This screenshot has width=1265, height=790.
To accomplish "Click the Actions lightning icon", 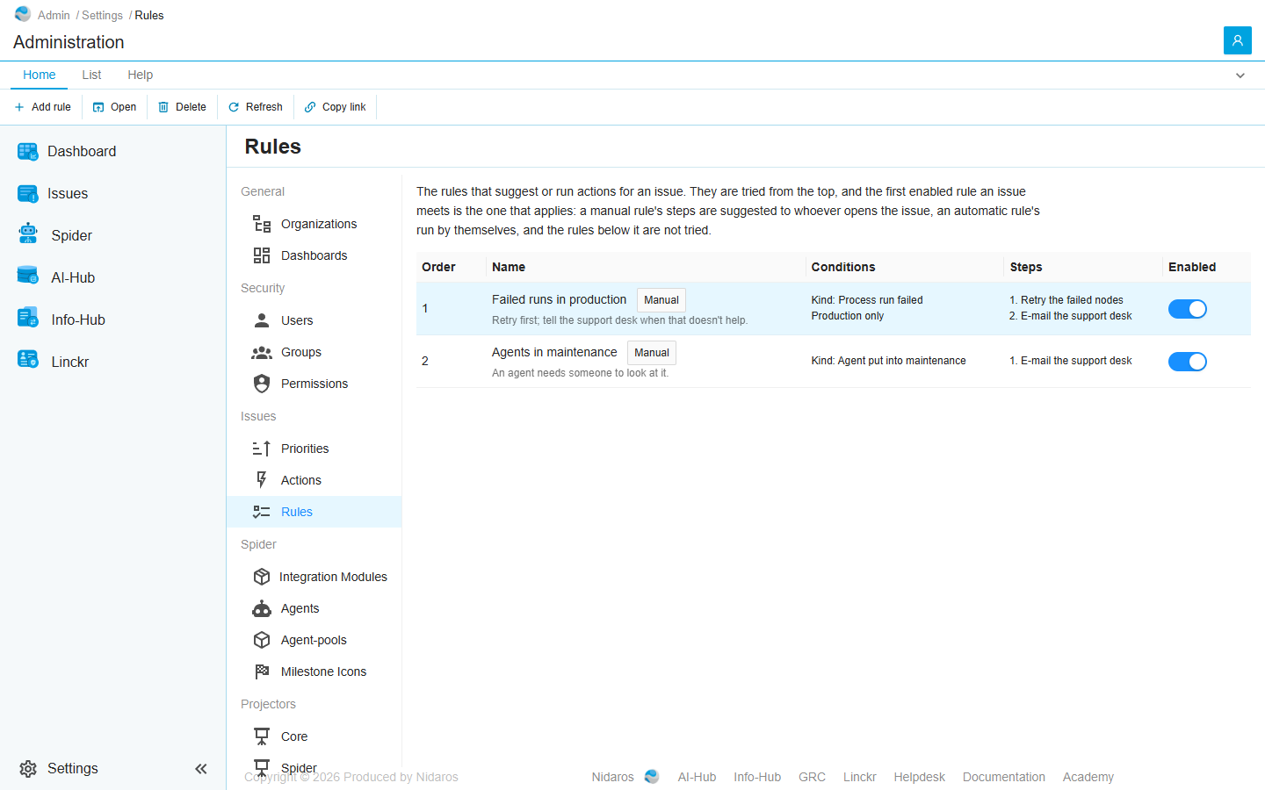I will [x=262, y=480].
